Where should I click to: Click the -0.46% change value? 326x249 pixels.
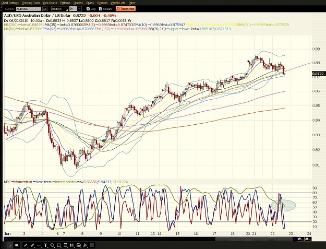110,16
